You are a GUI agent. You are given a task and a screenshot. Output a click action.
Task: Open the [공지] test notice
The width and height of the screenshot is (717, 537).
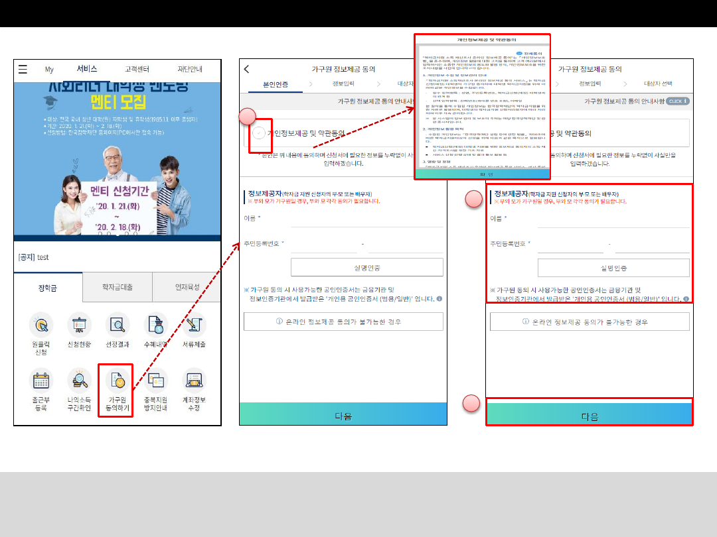(x=33, y=257)
